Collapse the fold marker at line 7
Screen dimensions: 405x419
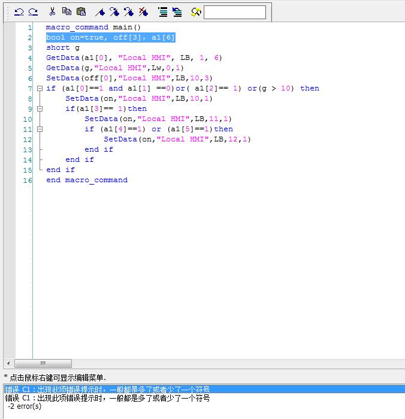point(40,88)
